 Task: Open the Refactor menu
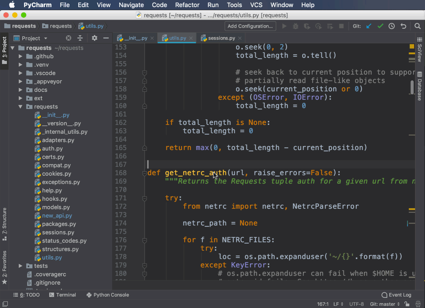coord(187,5)
